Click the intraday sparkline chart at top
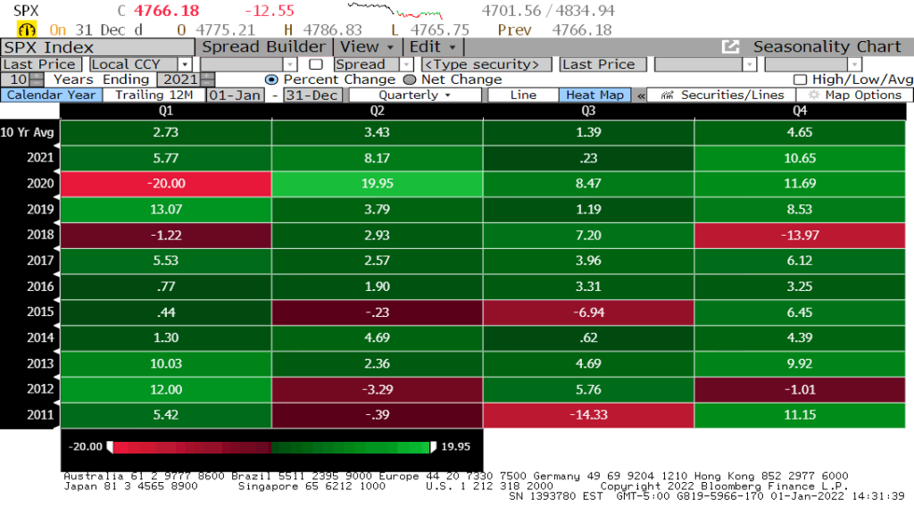The height and width of the screenshot is (524, 914). click(x=395, y=11)
